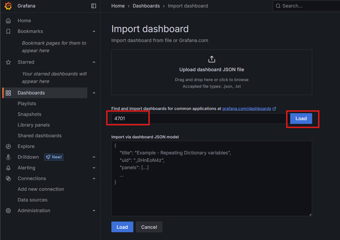Expand the Administration section chevron
The width and height of the screenshot is (340, 240).
(94, 211)
